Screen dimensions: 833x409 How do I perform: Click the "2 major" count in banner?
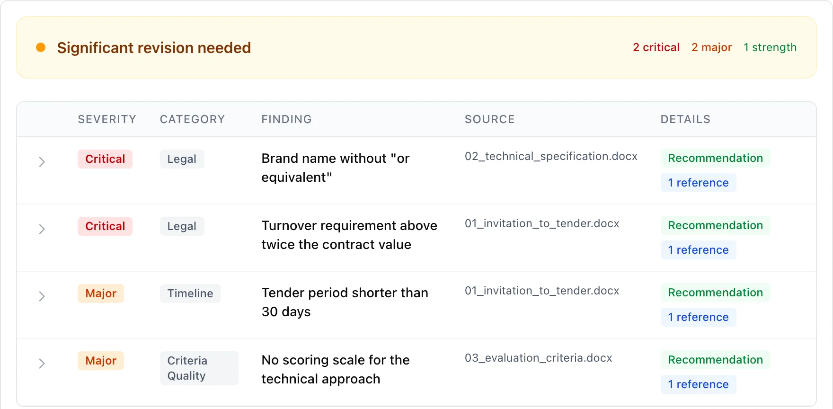pos(711,47)
